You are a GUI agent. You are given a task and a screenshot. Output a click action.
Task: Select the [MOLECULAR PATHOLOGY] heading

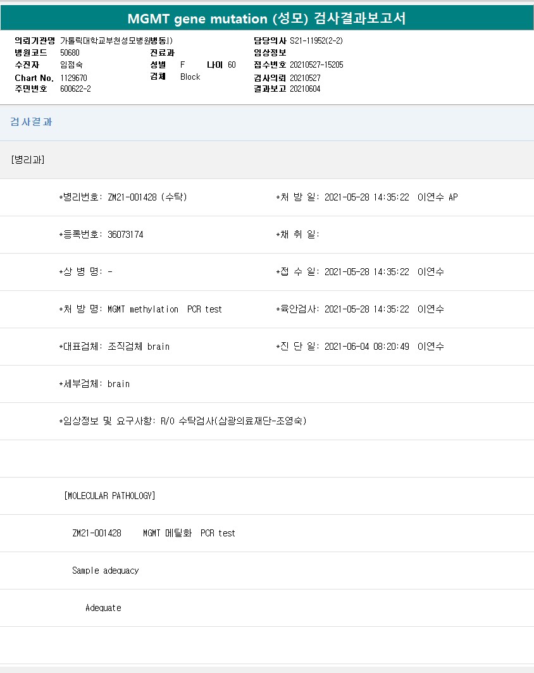click(x=110, y=496)
